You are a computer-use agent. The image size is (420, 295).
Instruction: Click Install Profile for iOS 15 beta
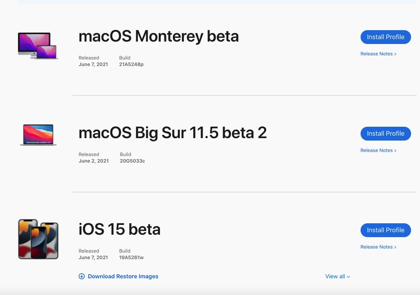coord(385,230)
